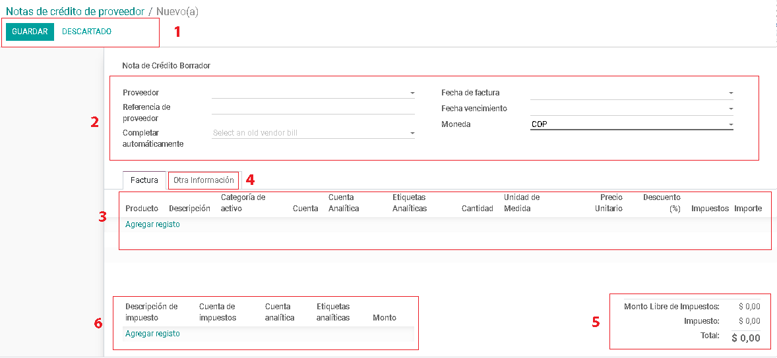Focus the Referencia de proveedor field

click(313, 109)
